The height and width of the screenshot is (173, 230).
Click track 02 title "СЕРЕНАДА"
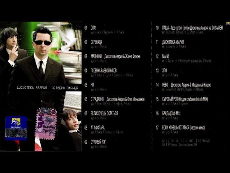click(96, 42)
